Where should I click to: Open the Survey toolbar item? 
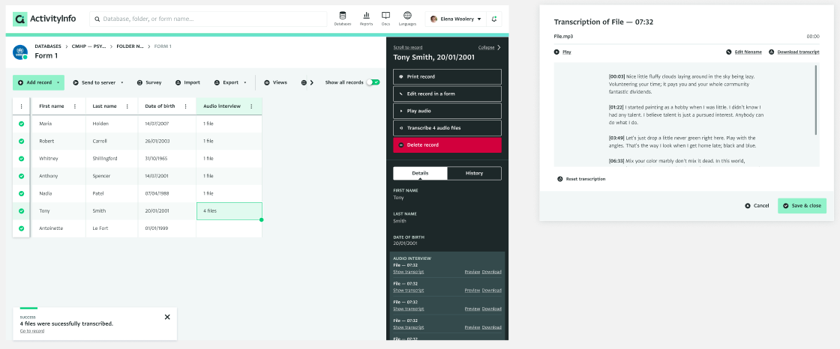point(149,82)
